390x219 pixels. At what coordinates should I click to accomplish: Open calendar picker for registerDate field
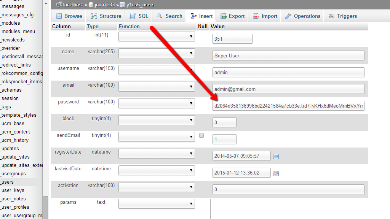[276, 157]
